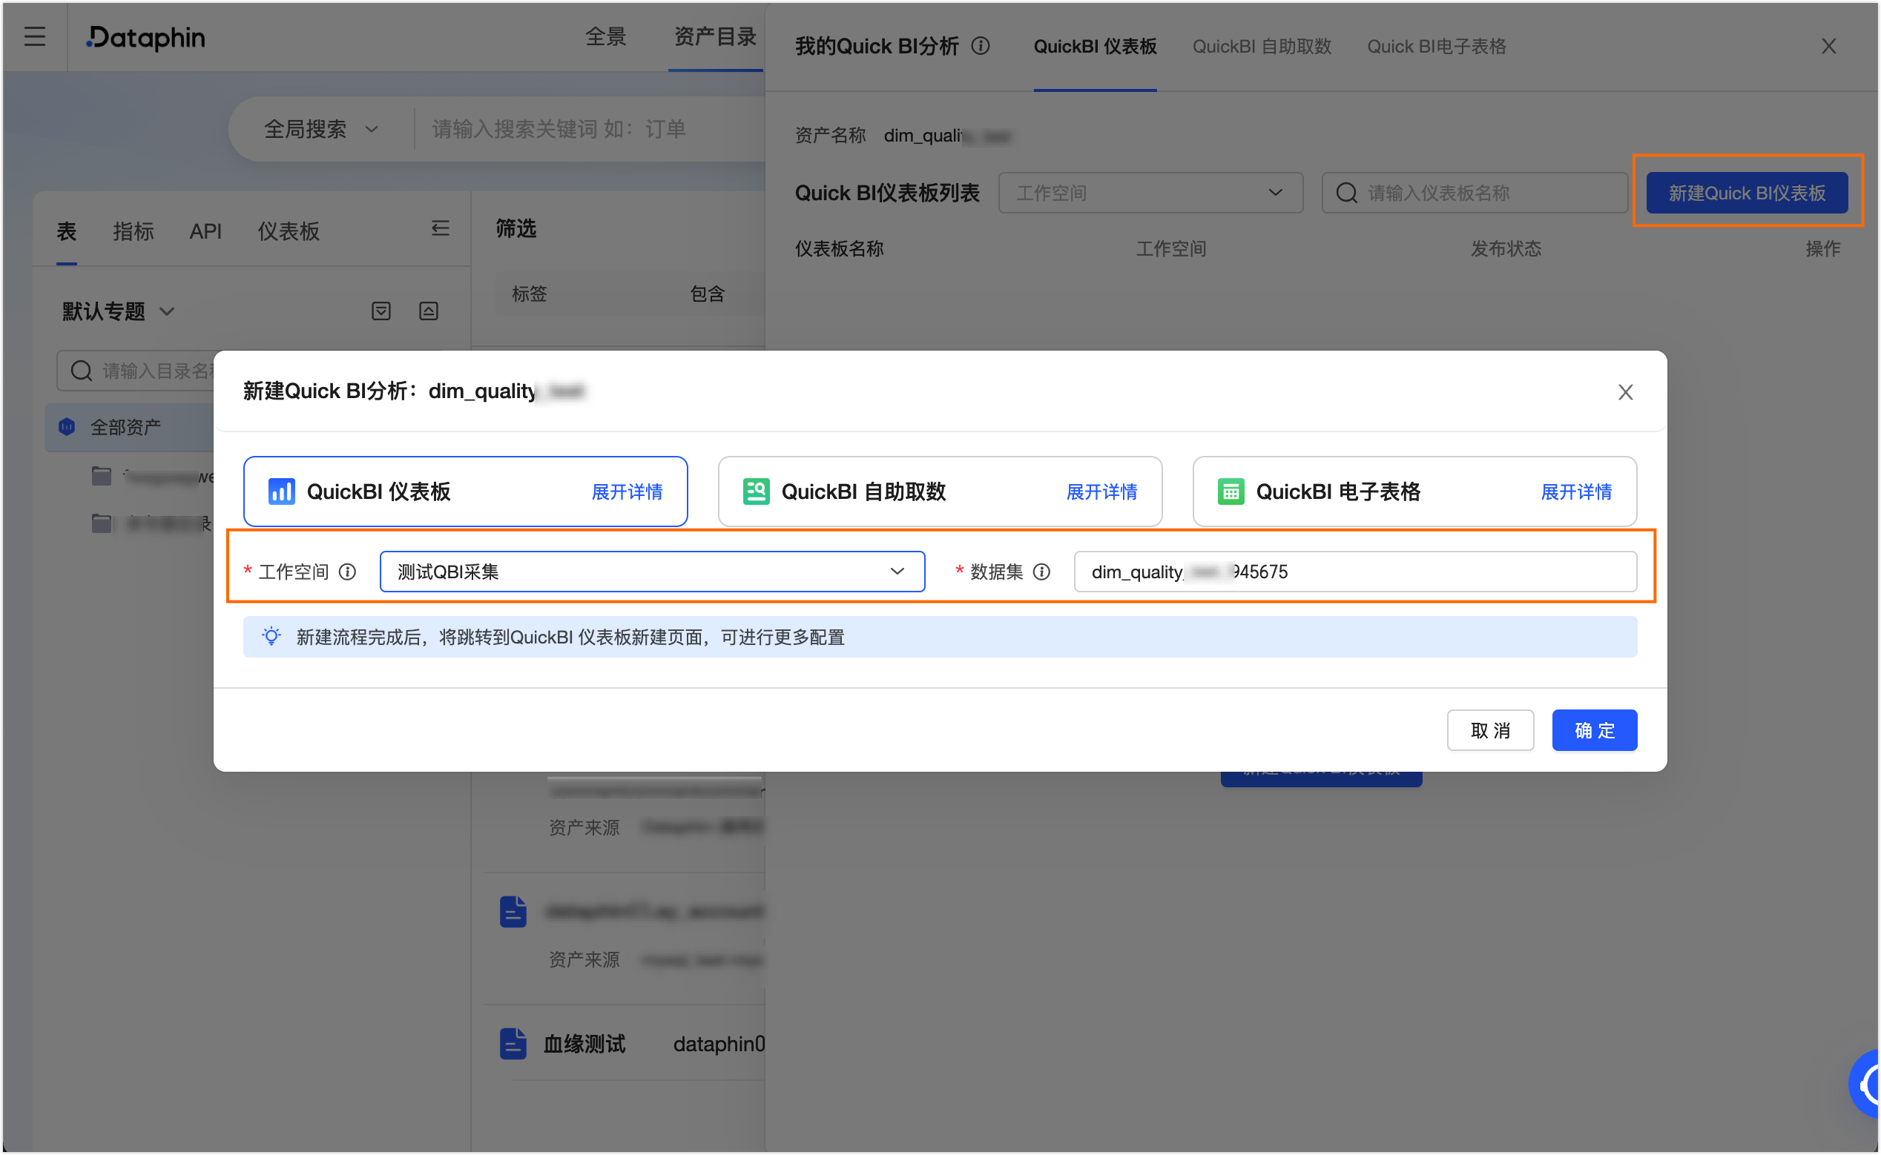Click the info icon beside 数据集 label
Viewport: 1881px width, 1155px height.
click(1042, 572)
